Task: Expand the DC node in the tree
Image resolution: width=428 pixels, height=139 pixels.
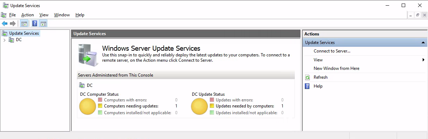Action: click(4, 40)
